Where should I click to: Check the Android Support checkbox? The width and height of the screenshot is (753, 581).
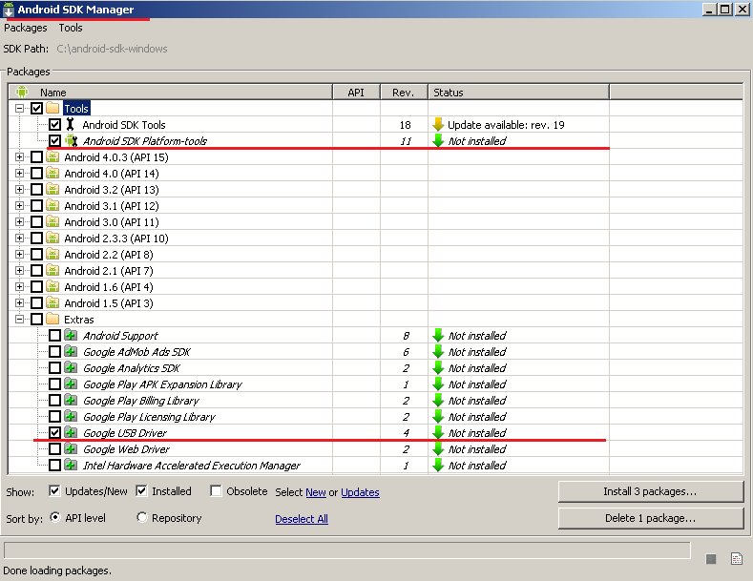point(54,335)
